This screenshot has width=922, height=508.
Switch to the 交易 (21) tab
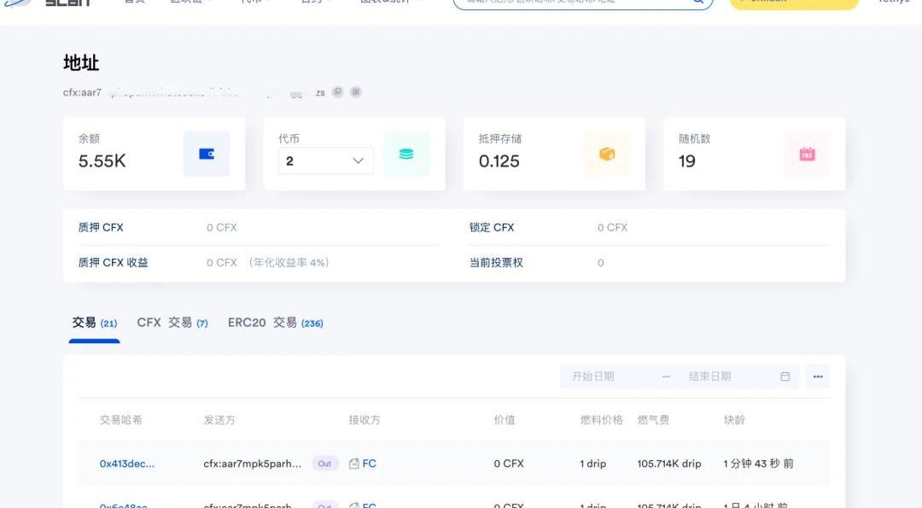pyautogui.click(x=95, y=323)
